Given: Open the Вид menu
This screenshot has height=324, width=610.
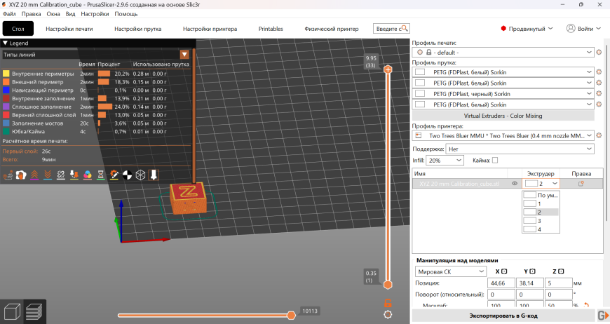Looking at the screenshot, I should (x=70, y=13).
